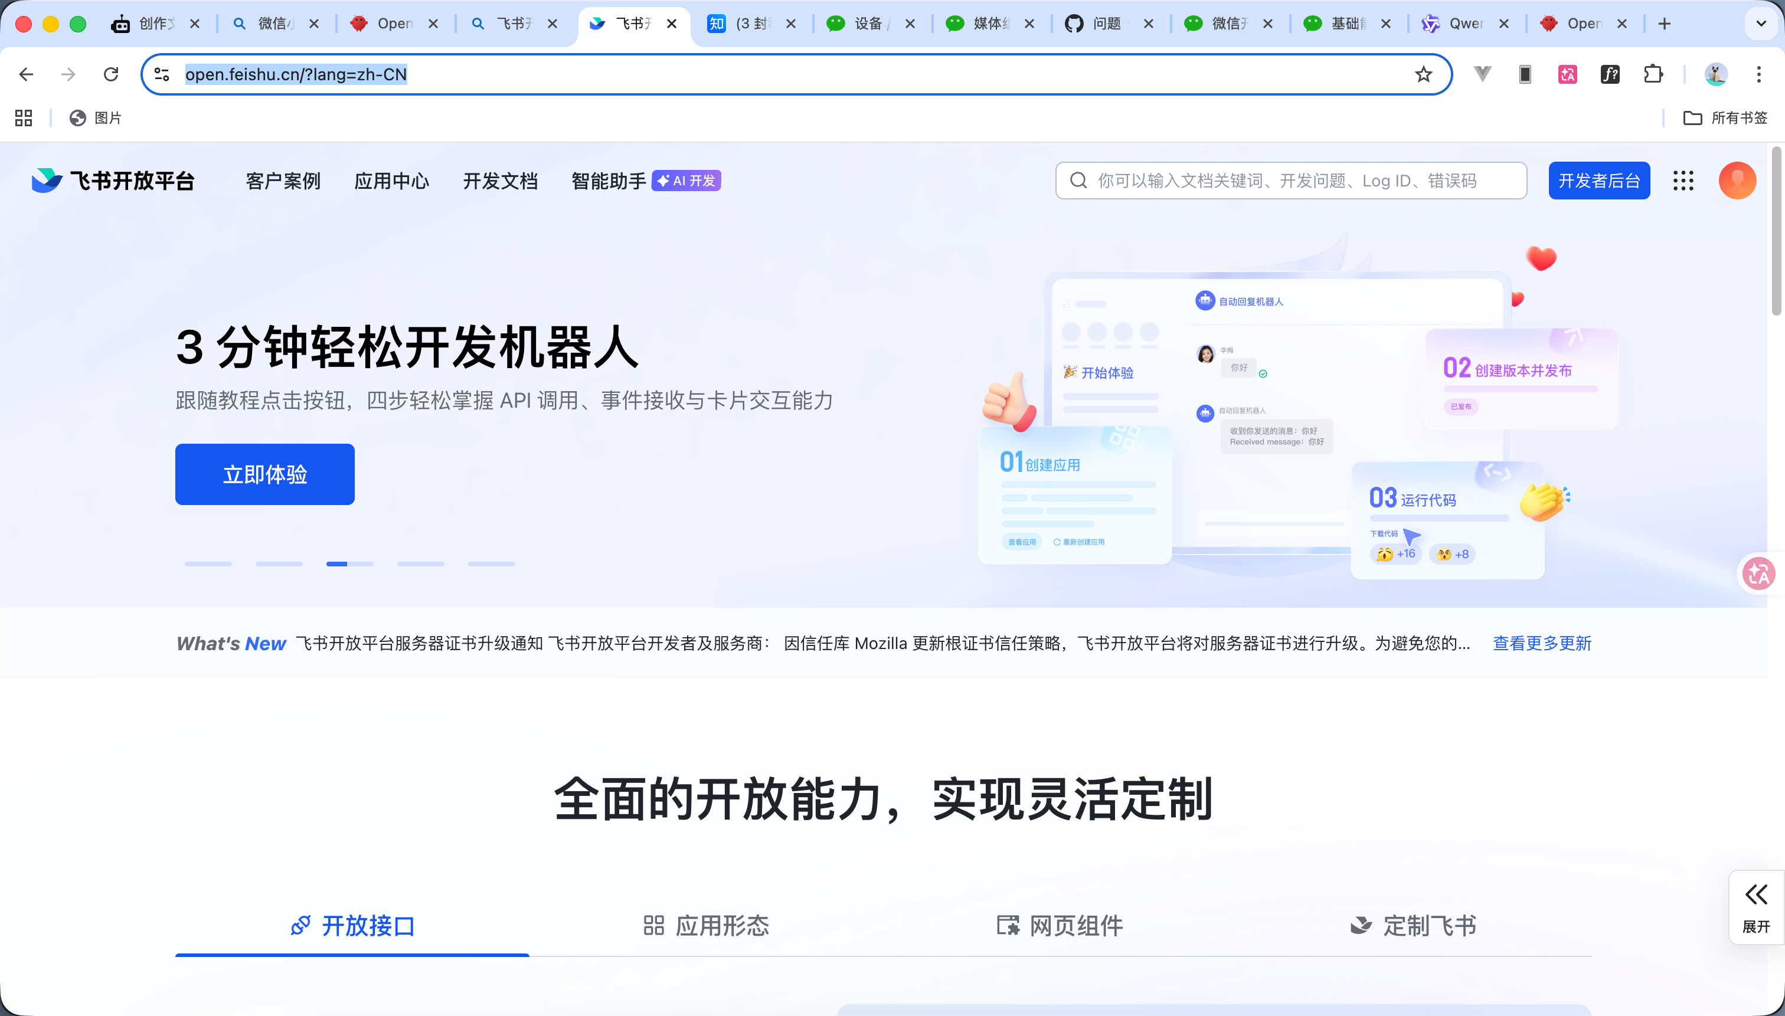Open the 应用中心 navigation menu
The image size is (1785, 1016).
pyautogui.click(x=391, y=180)
